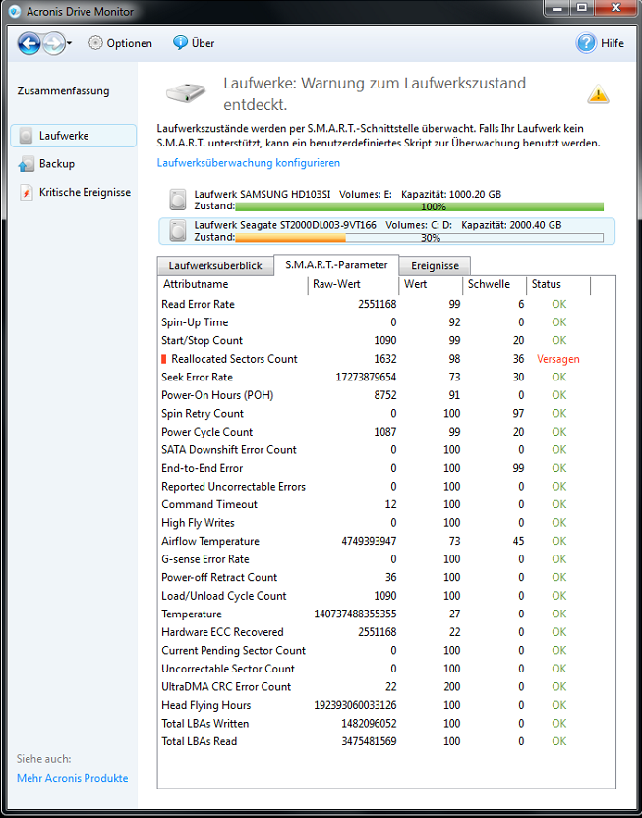The width and height of the screenshot is (642, 818).
Task: Open the navigation history dropdown arrow
Action: click(70, 44)
